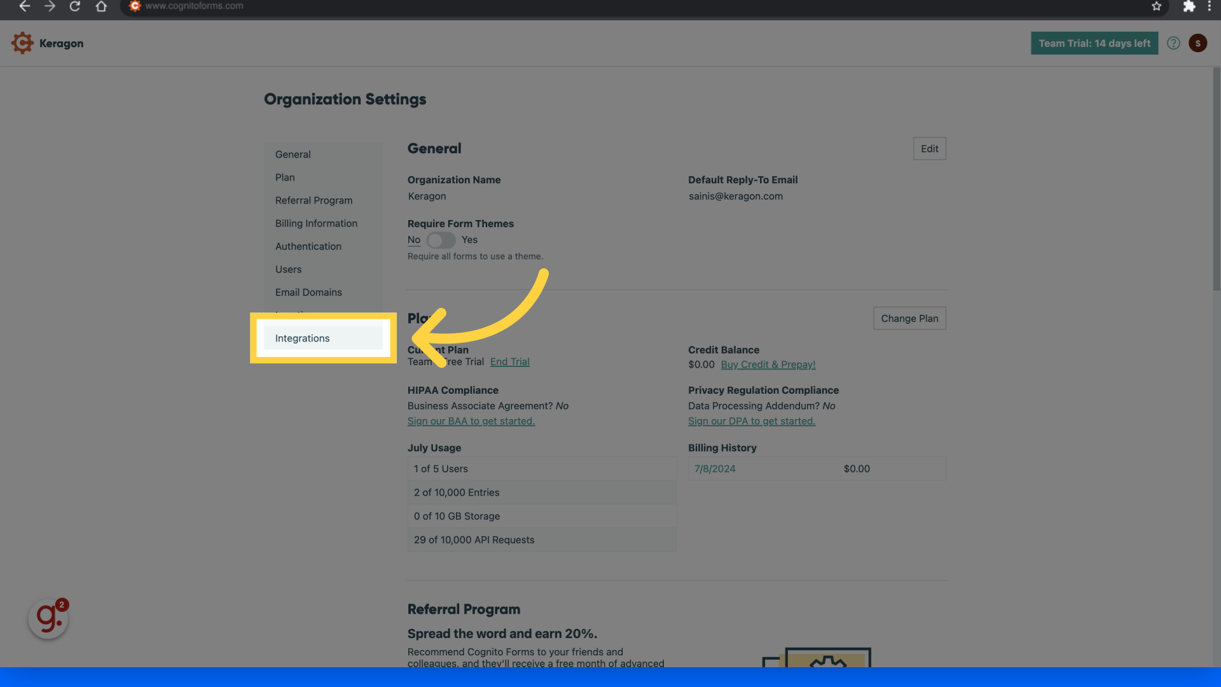Click the browser forward arrow
The image size is (1221, 687).
(50, 6)
